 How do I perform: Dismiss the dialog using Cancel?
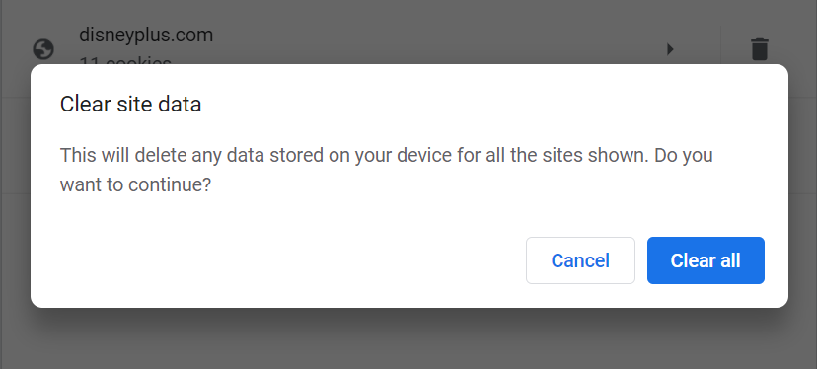click(x=580, y=260)
